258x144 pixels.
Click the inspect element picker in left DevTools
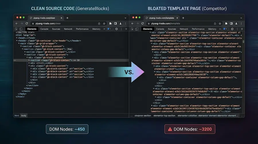16,29
